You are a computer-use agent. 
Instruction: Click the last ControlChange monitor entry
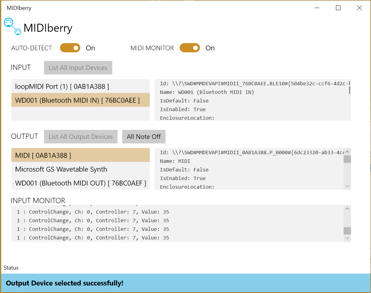(93, 238)
